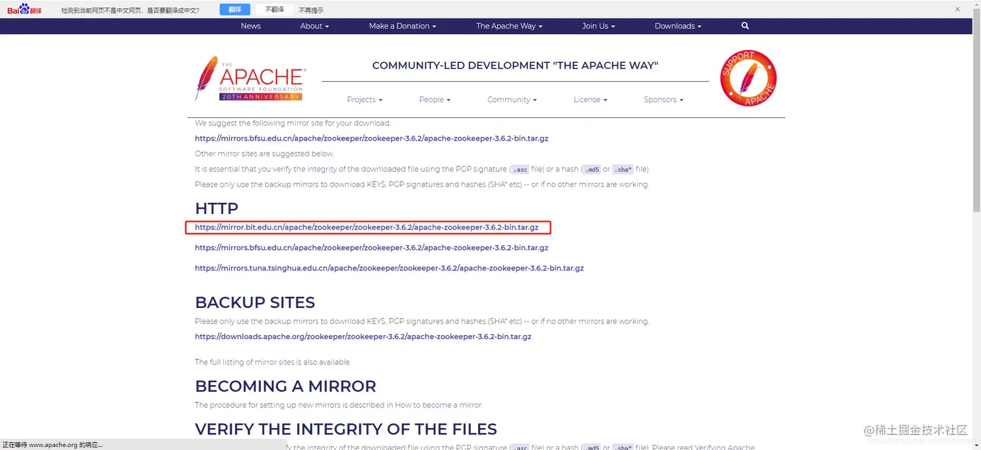Click the mirrors.tuna.tsinghua.edu.cn download link

click(x=389, y=268)
